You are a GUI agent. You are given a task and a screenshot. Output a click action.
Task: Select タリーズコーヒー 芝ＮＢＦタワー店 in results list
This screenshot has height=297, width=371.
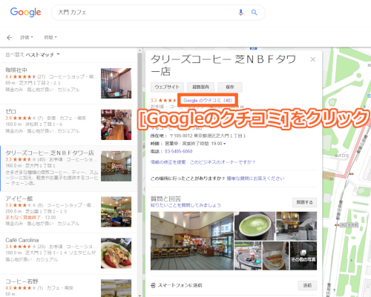tap(68, 168)
